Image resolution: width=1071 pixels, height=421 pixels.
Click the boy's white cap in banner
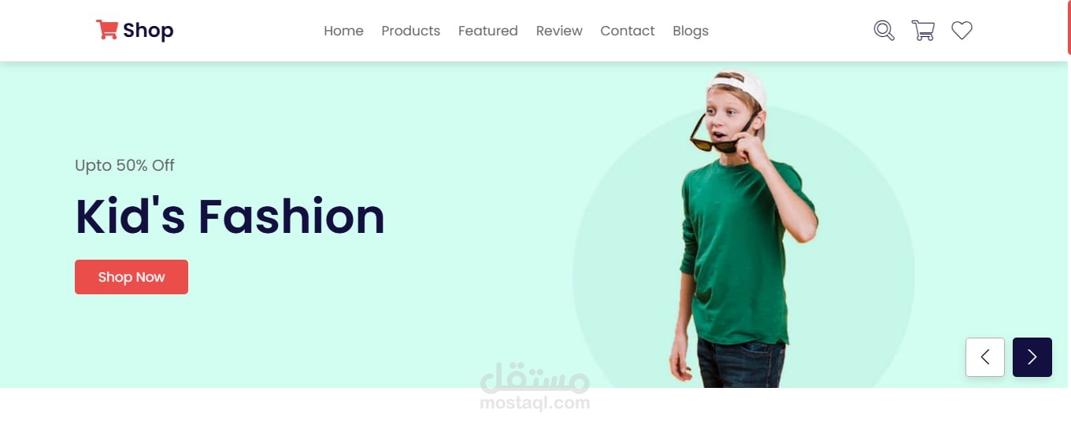740,87
